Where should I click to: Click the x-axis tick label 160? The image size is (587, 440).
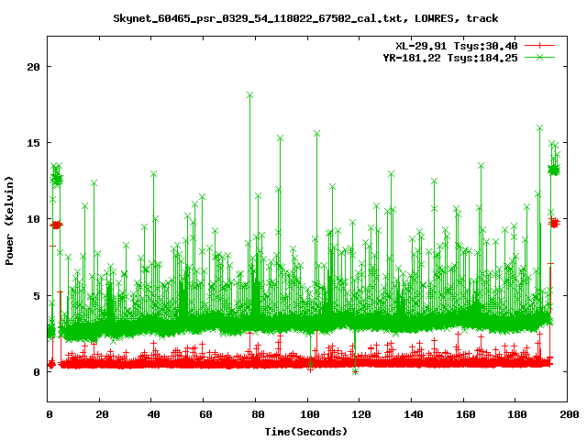466,414
